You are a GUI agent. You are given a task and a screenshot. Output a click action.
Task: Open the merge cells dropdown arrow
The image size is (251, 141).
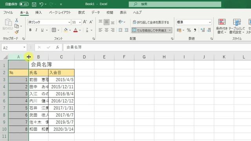point(170,30)
